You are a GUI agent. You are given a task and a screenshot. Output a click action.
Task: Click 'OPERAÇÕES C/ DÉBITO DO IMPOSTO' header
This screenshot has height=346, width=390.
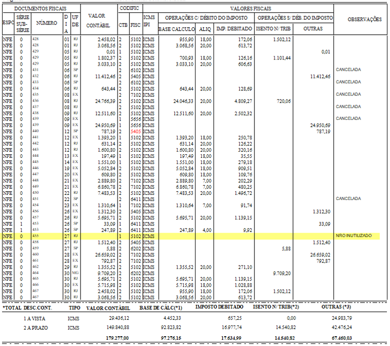click(x=206, y=18)
